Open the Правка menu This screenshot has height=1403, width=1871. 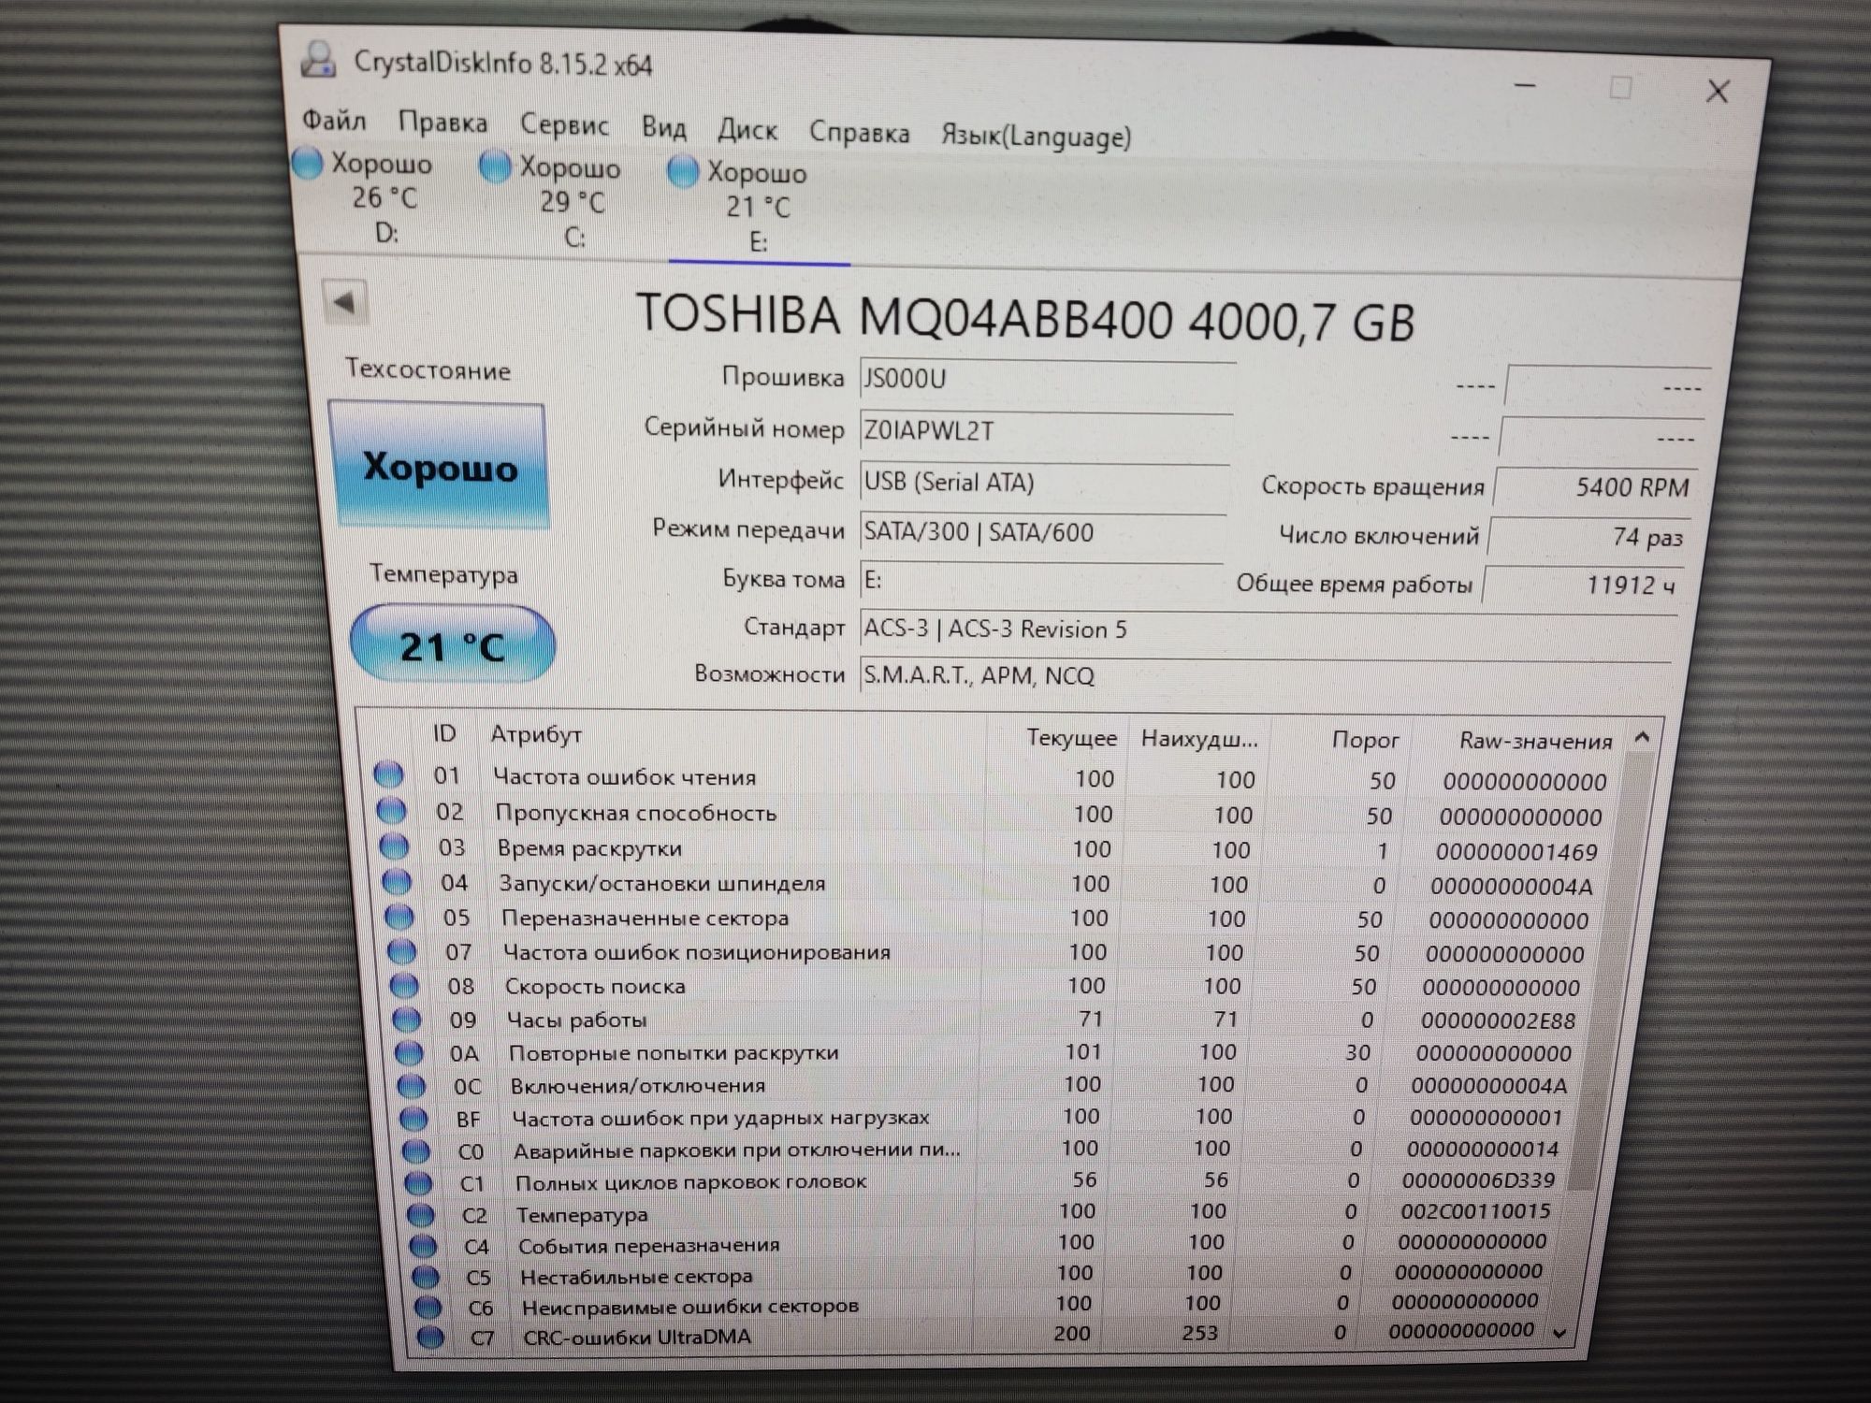pos(442,123)
